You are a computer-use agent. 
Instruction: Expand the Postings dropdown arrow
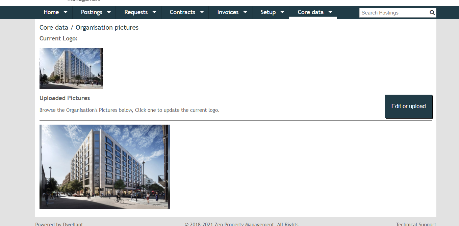[109, 12]
